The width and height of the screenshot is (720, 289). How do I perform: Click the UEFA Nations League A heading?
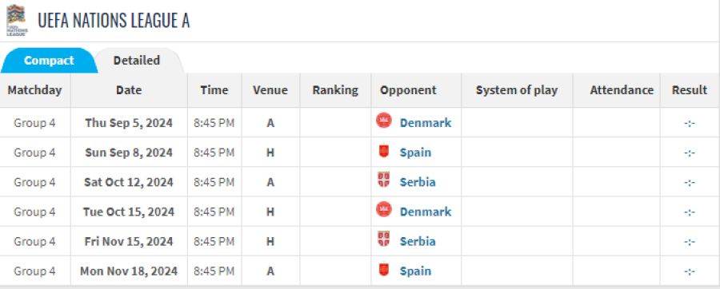[x=114, y=21]
